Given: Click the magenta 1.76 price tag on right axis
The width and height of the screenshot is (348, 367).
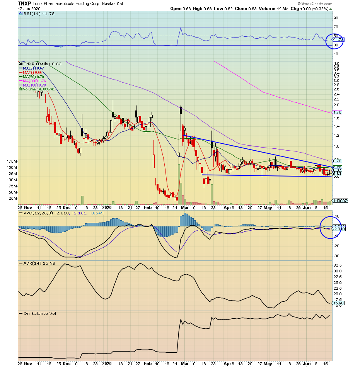Looking at the screenshot, I should (337, 112).
